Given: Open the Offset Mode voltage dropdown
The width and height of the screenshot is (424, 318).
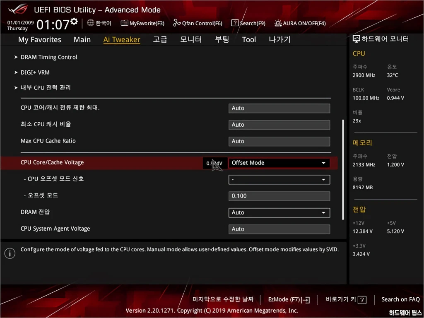Looking at the screenshot, I should click(279, 163).
